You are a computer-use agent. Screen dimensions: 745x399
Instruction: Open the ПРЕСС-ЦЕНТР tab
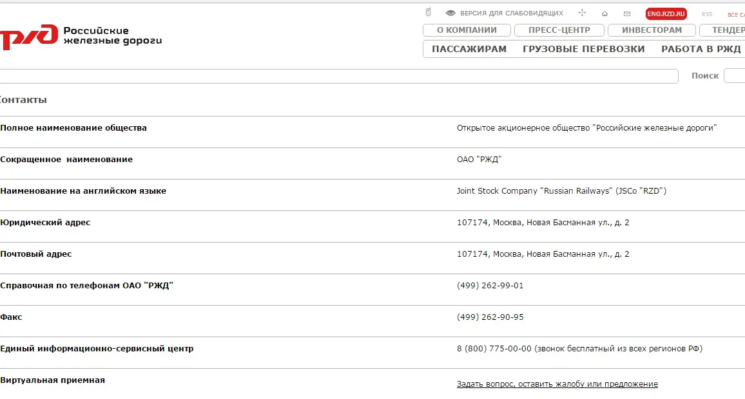559,30
